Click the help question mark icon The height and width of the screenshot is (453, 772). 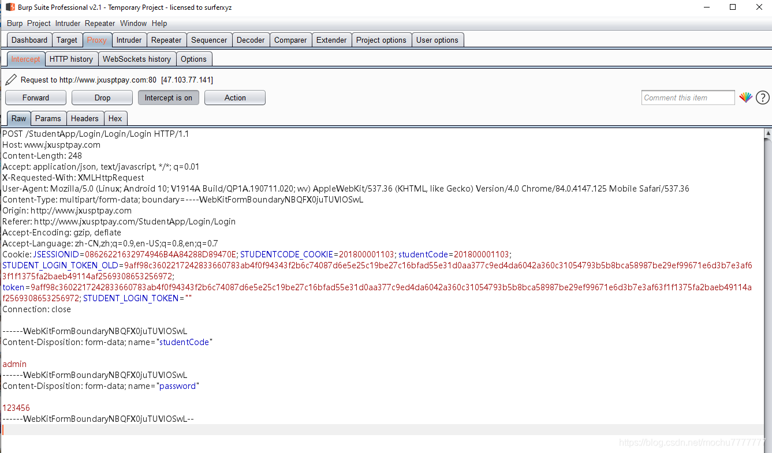pos(762,98)
